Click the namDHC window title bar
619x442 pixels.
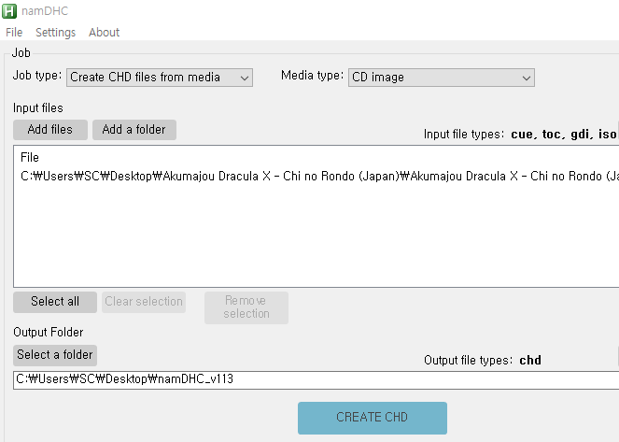[x=280, y=10]
